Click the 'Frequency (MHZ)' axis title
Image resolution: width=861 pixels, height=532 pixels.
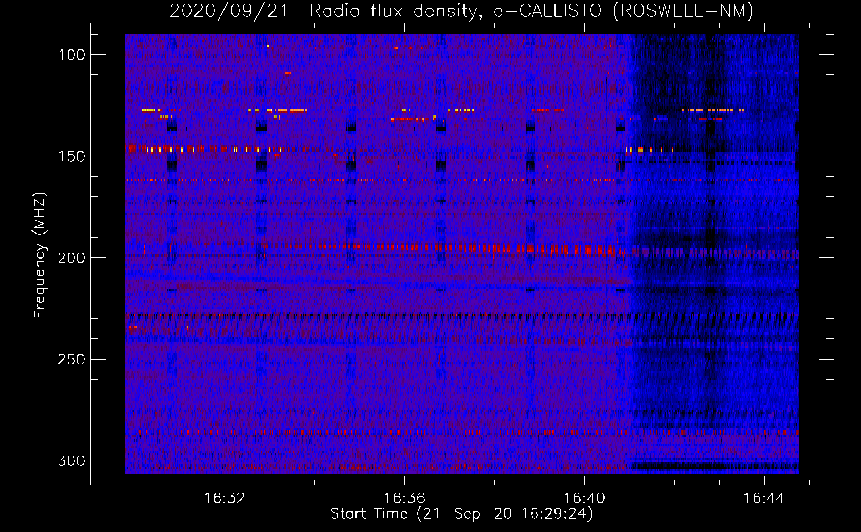tap(40, 255)
